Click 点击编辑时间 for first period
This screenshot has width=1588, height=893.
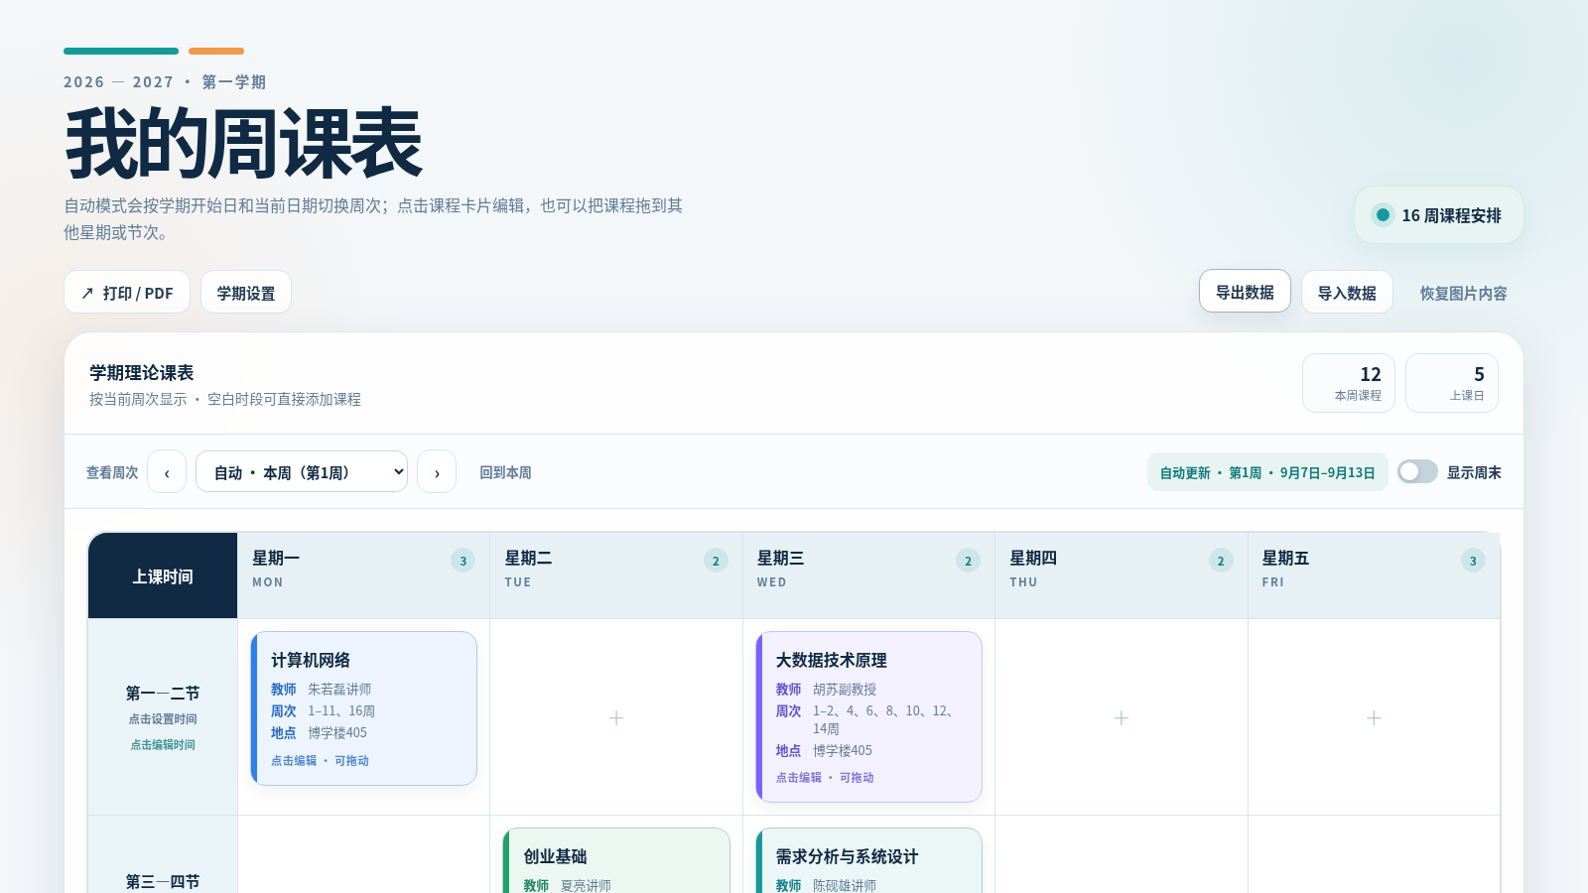coord(163,744)
